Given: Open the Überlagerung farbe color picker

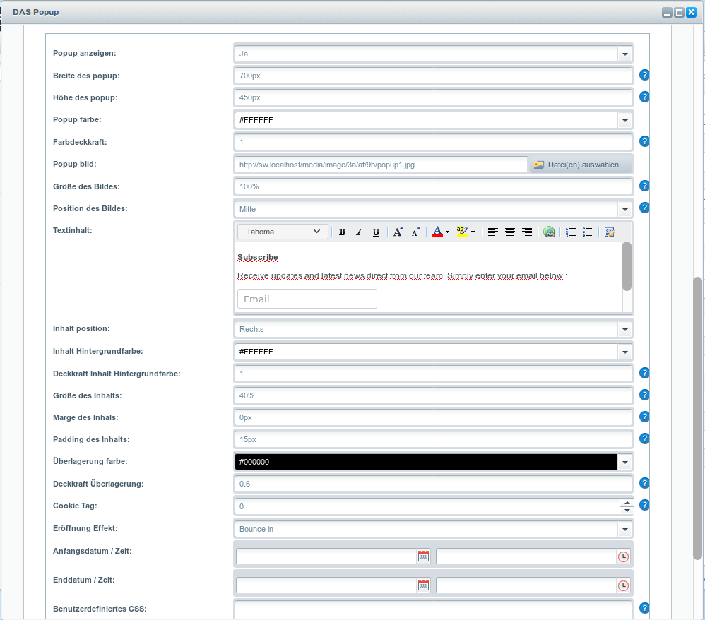Looking at the screenshot, I should point(624,462).
